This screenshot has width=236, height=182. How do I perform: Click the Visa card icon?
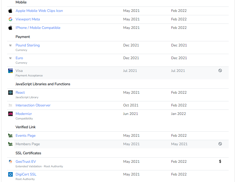(10, 71)
